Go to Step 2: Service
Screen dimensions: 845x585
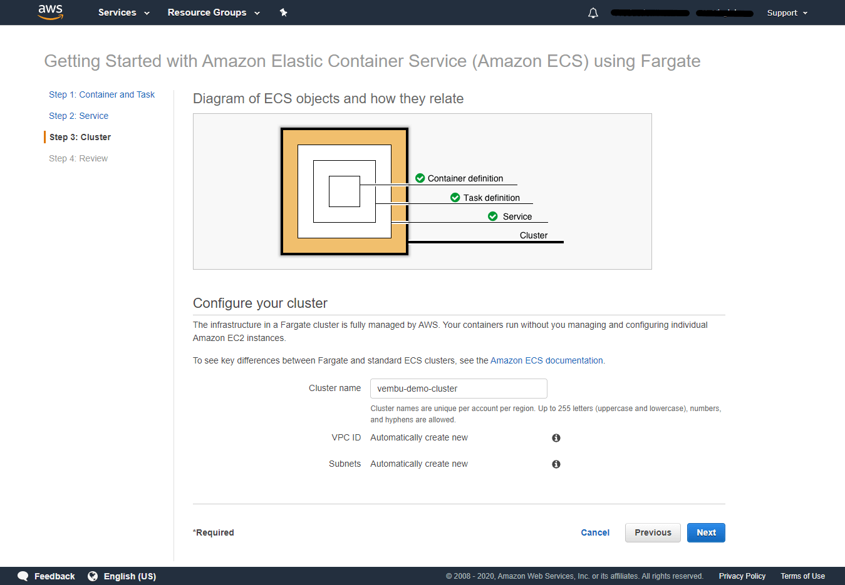coord(78,116)
